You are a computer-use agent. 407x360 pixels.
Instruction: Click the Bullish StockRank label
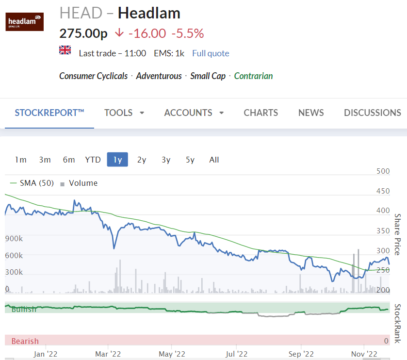(x=24, y=309)
